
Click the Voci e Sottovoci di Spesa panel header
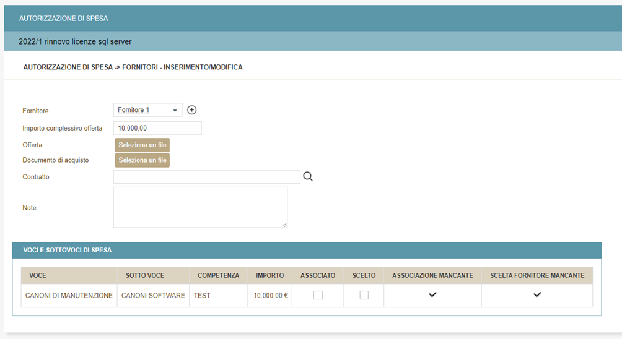(x=307, y=250)
